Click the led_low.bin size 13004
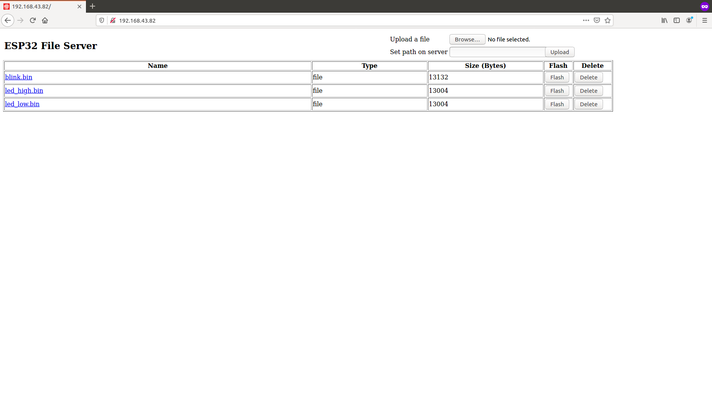This screenshot has height=405, width=712. pos(438,104)
